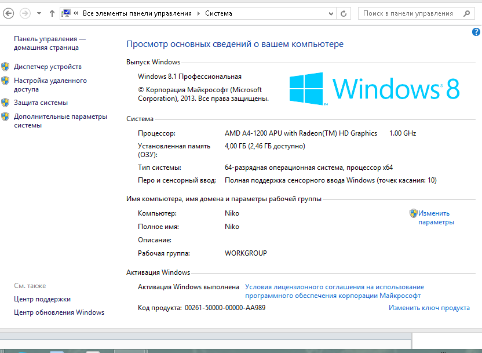Click processor value 'AMD A4-1200 APU'
Image resolution: width=482 pixels, height=353 pixels.
point(301,133)
